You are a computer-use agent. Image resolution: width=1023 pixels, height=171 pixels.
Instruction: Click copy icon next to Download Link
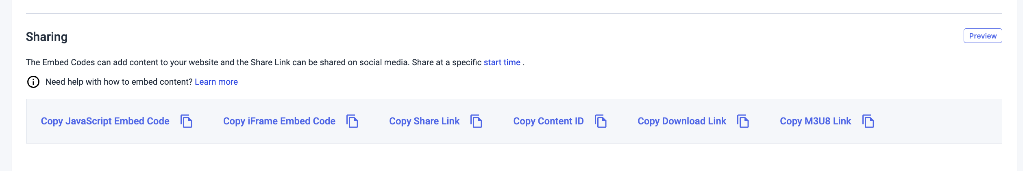743,121
